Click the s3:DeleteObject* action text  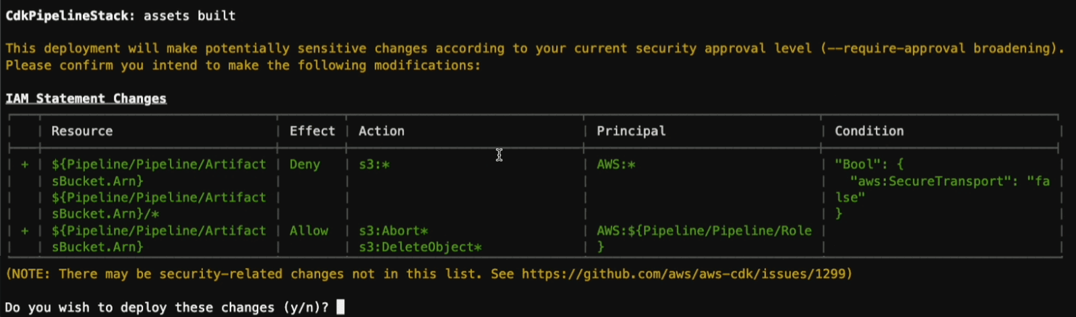(420, 247)
